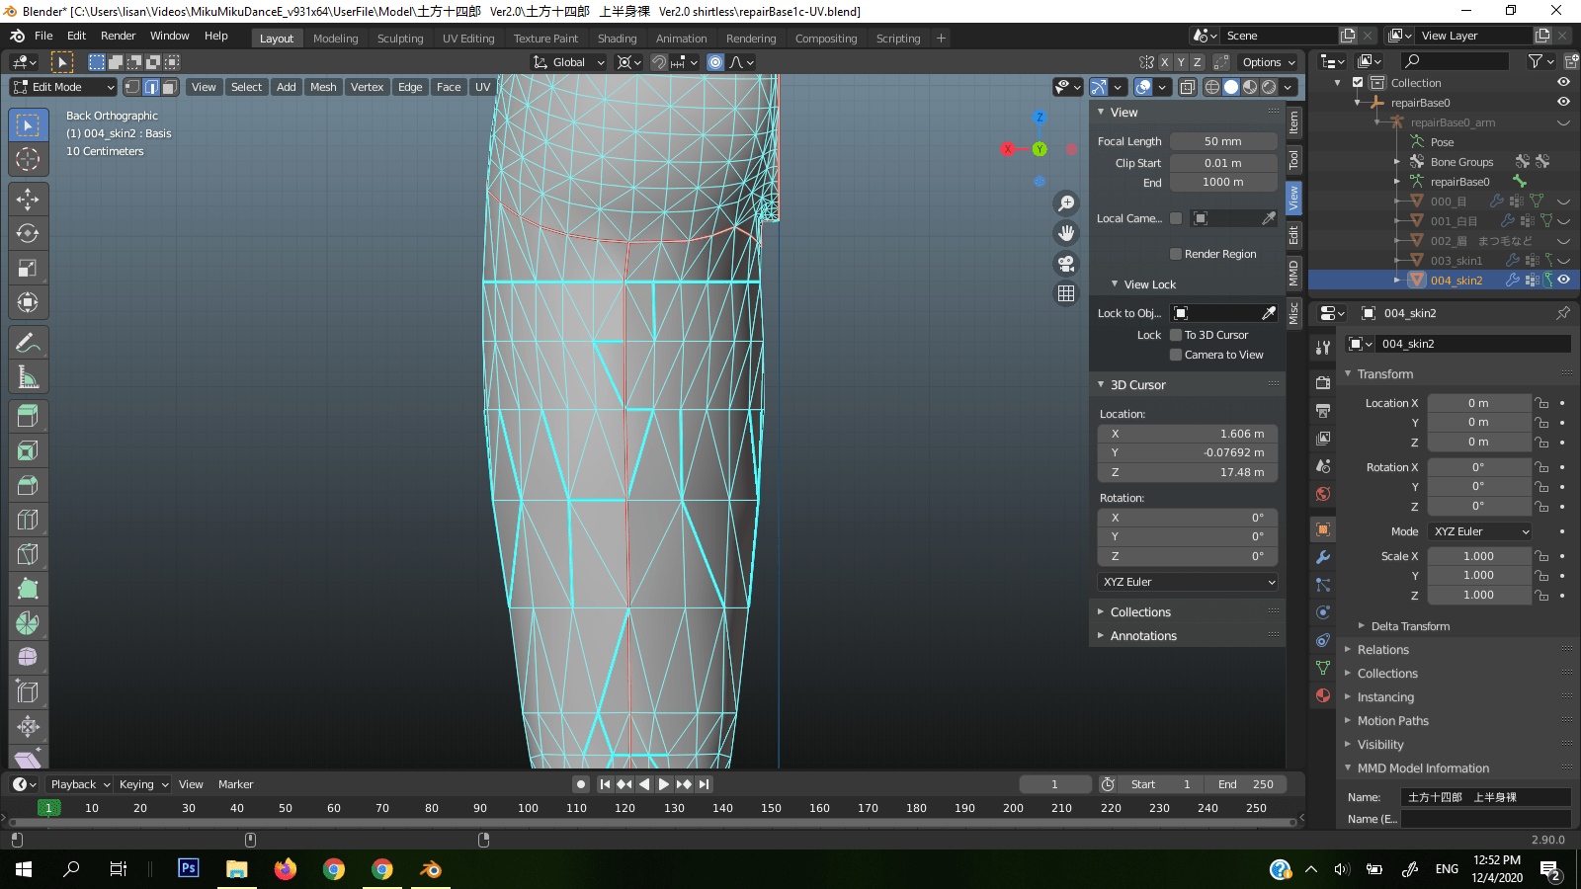Open the Firefox browser from the taskbar
The image size is (1581, 889).
(286, 869)
